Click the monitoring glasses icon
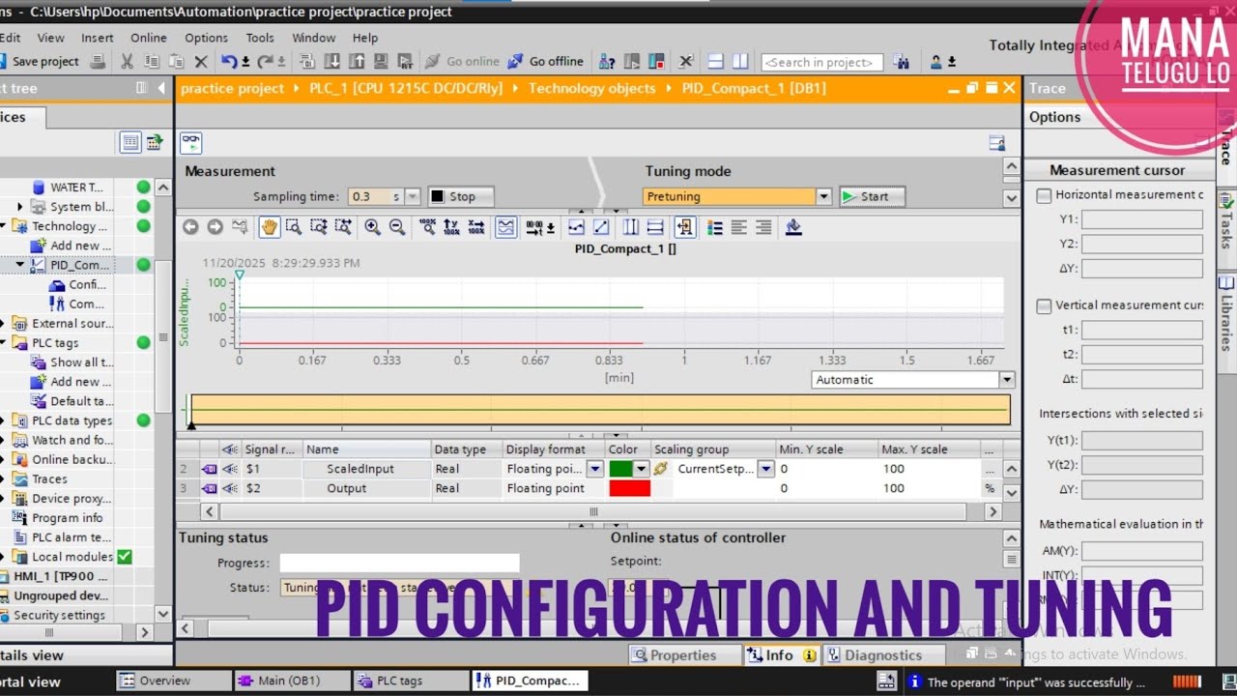The image size is (1237, 696). click(x=190, y=142)
